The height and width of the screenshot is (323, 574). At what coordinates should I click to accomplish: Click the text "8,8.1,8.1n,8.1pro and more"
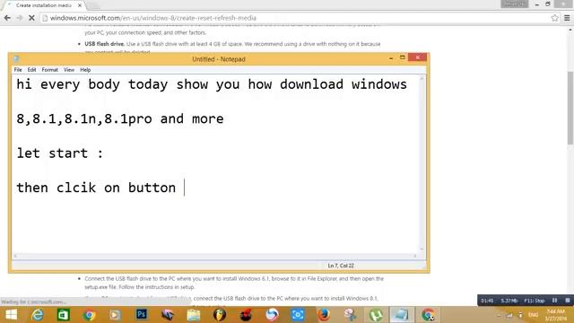pos(119,118)
